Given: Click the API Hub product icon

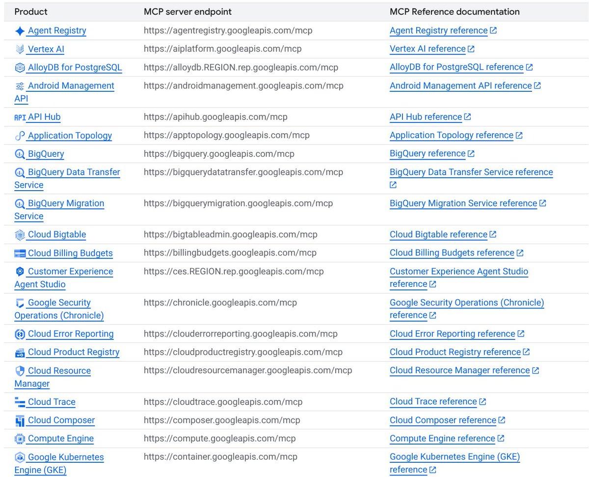Looking at the screenshot, I should (20, 117).
